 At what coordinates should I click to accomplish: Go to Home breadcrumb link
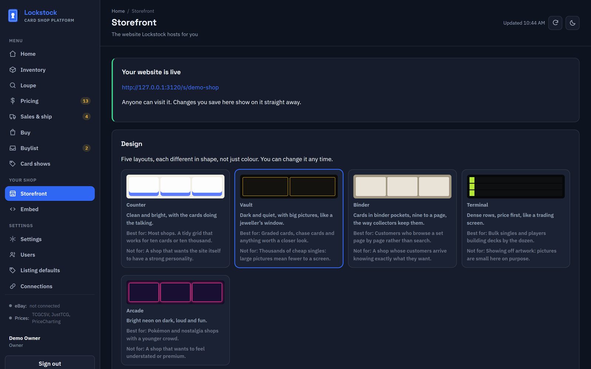click(118, 11)
